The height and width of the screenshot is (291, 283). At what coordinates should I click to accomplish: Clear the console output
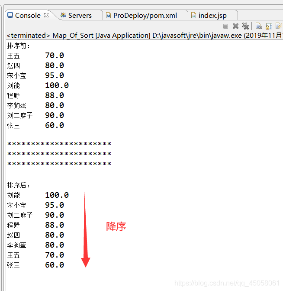click(259, 26)
